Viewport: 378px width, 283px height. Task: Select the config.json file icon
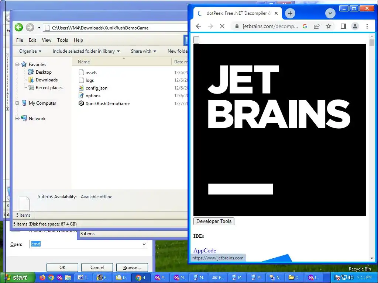[81, 88]
